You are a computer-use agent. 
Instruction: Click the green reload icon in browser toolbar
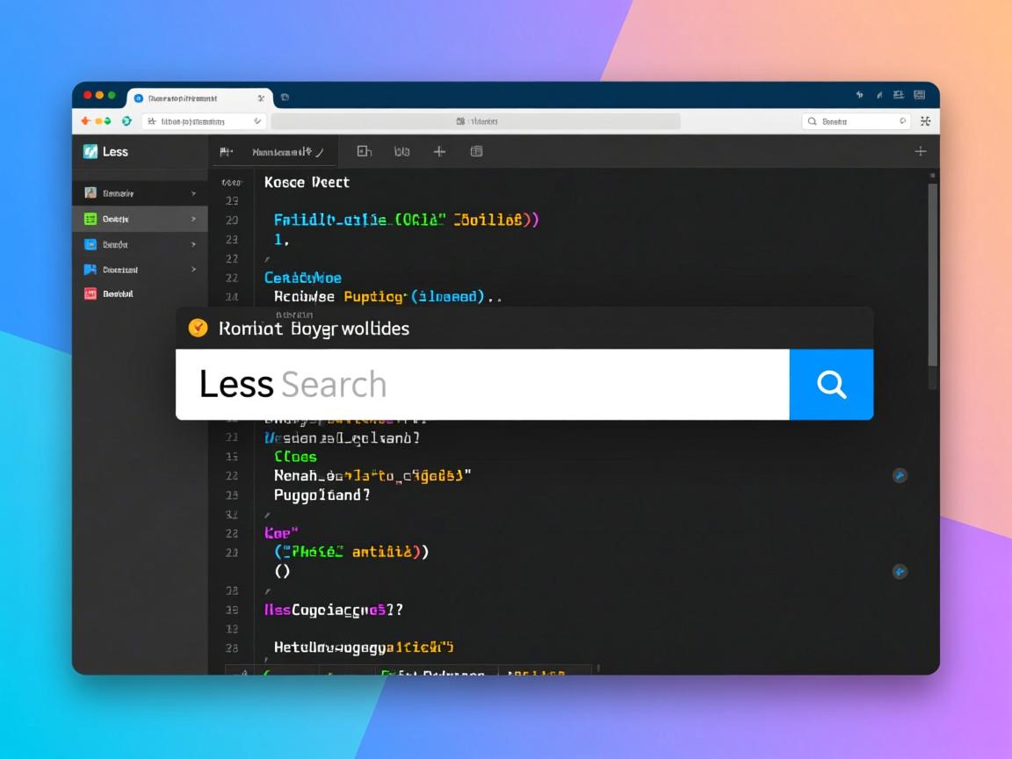click(x=126, y=121)
